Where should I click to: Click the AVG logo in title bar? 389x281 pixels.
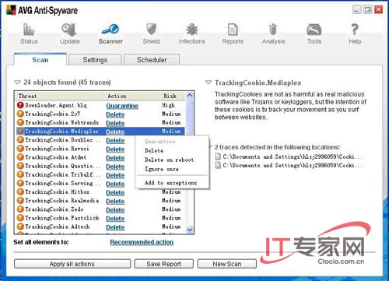click(x=11, y=10)
